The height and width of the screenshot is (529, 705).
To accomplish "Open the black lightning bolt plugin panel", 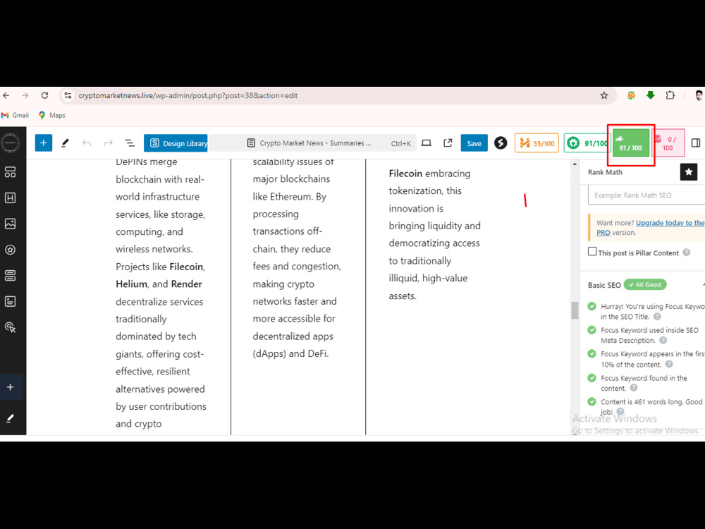I will tap(501, 143).
